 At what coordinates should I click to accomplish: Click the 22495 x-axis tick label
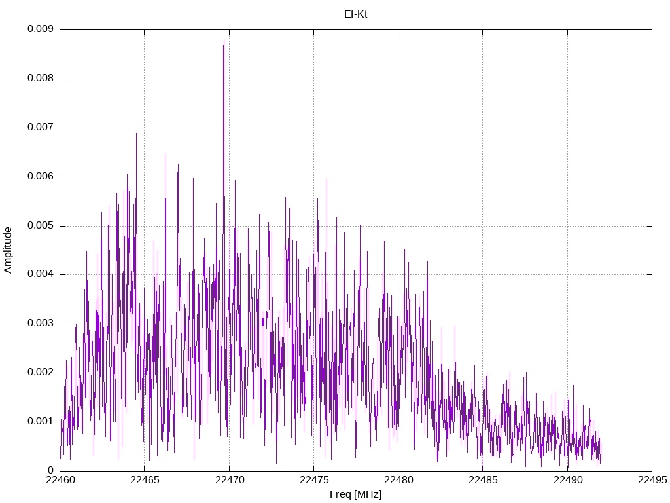pos(652,480)
